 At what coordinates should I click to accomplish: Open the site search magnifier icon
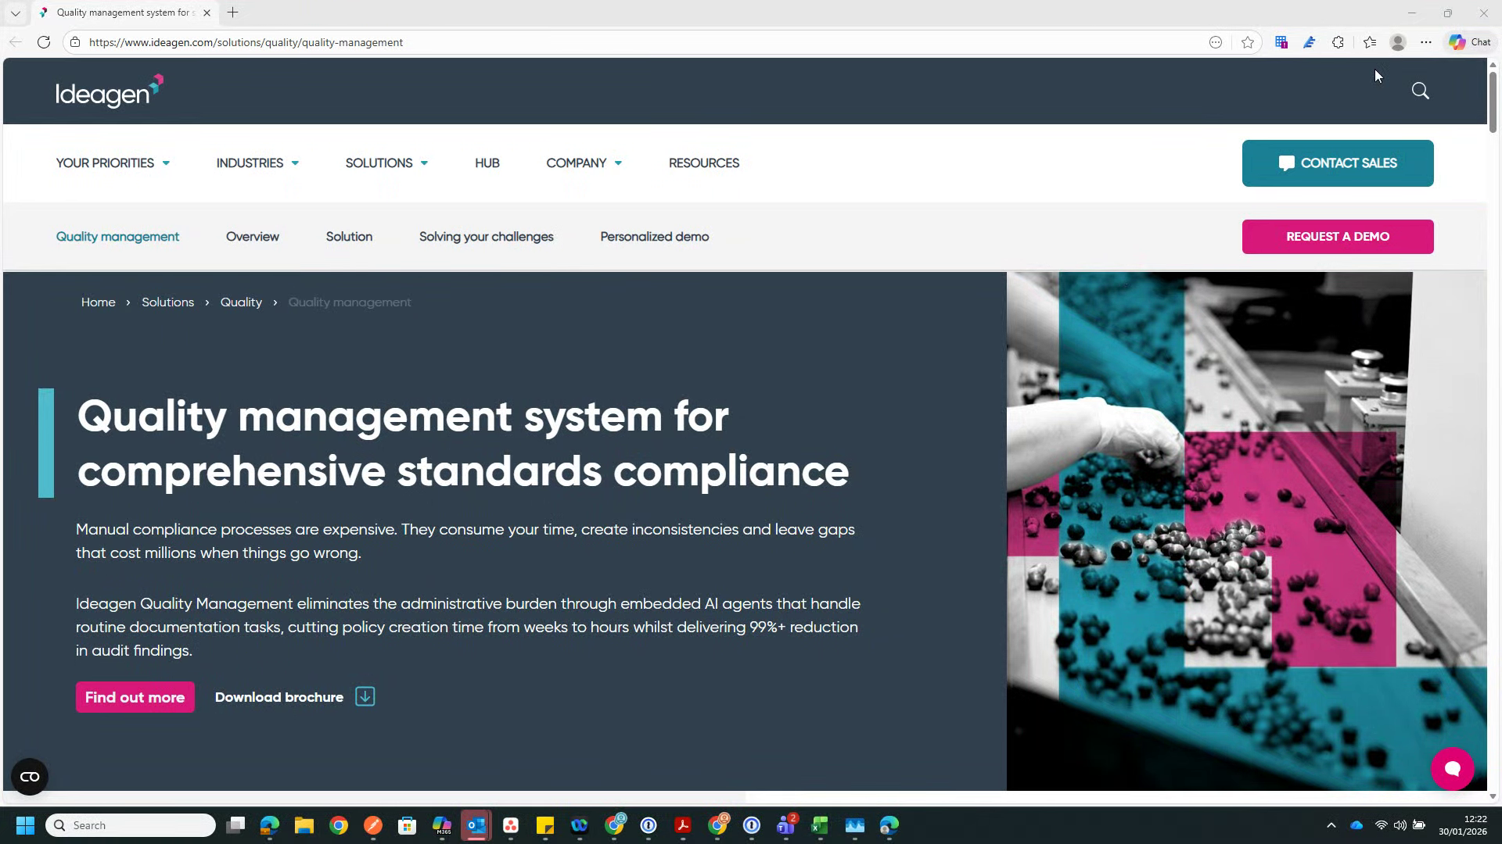tap(1420, 91)
